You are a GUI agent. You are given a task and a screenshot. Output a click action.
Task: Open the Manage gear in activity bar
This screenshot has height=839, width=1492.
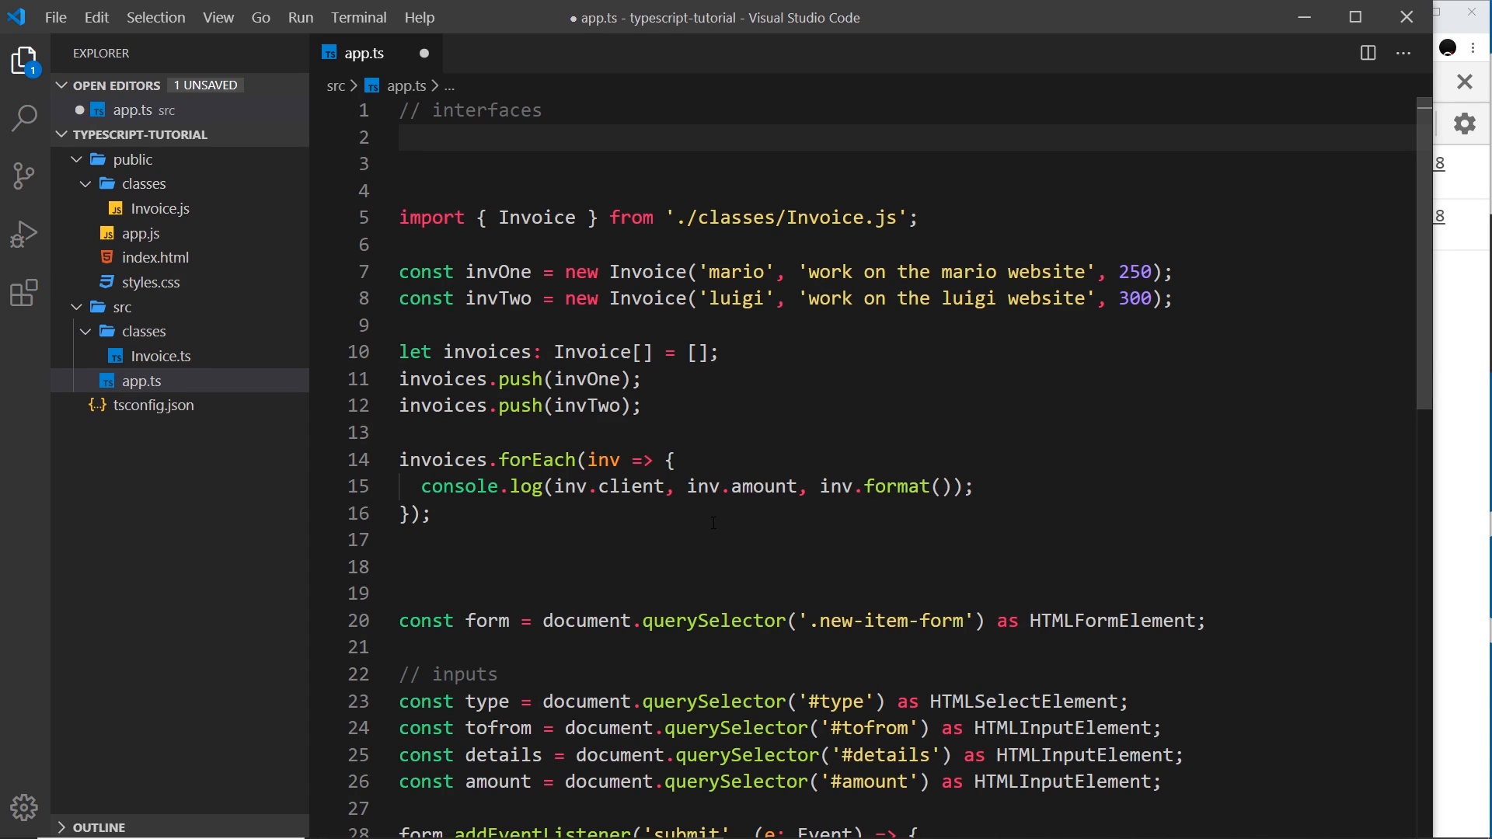[x=25, y=808]
